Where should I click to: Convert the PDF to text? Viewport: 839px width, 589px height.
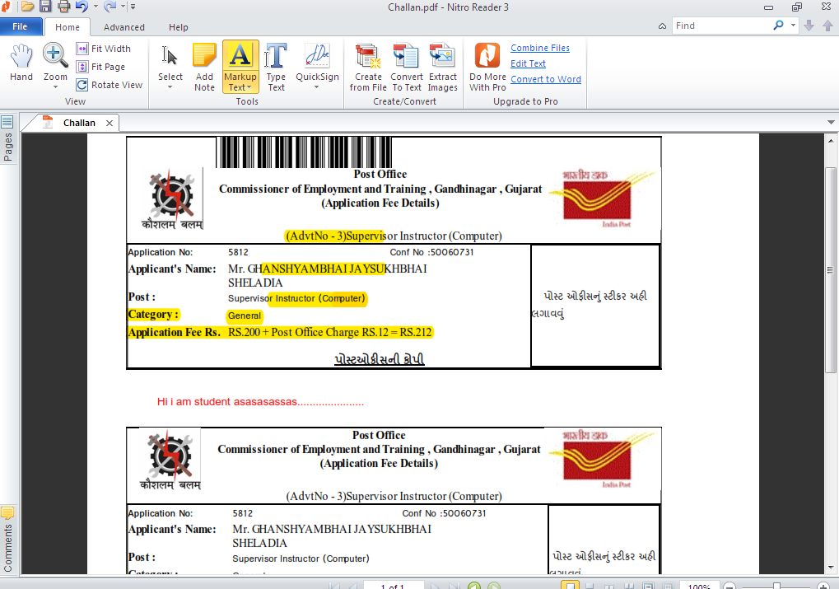pyautogui.click(x=407, y=67)
